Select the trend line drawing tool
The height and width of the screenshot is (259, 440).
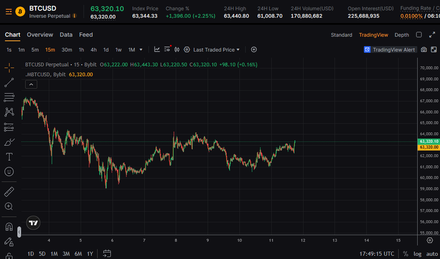pos(9,83)
